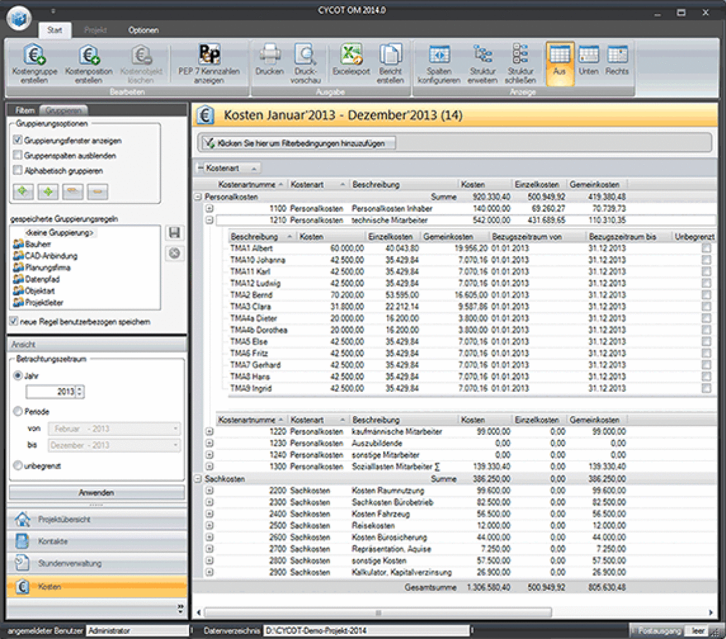Screen dimensions: 726x639
Task: Open Druckvorschau print preview
Action: 305,64
